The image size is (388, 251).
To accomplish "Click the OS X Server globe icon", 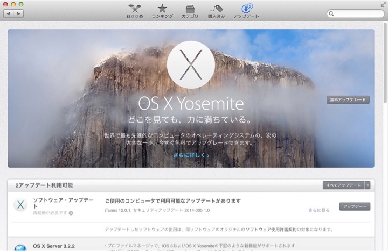I will pyautogui.click(x=20, y=248).
